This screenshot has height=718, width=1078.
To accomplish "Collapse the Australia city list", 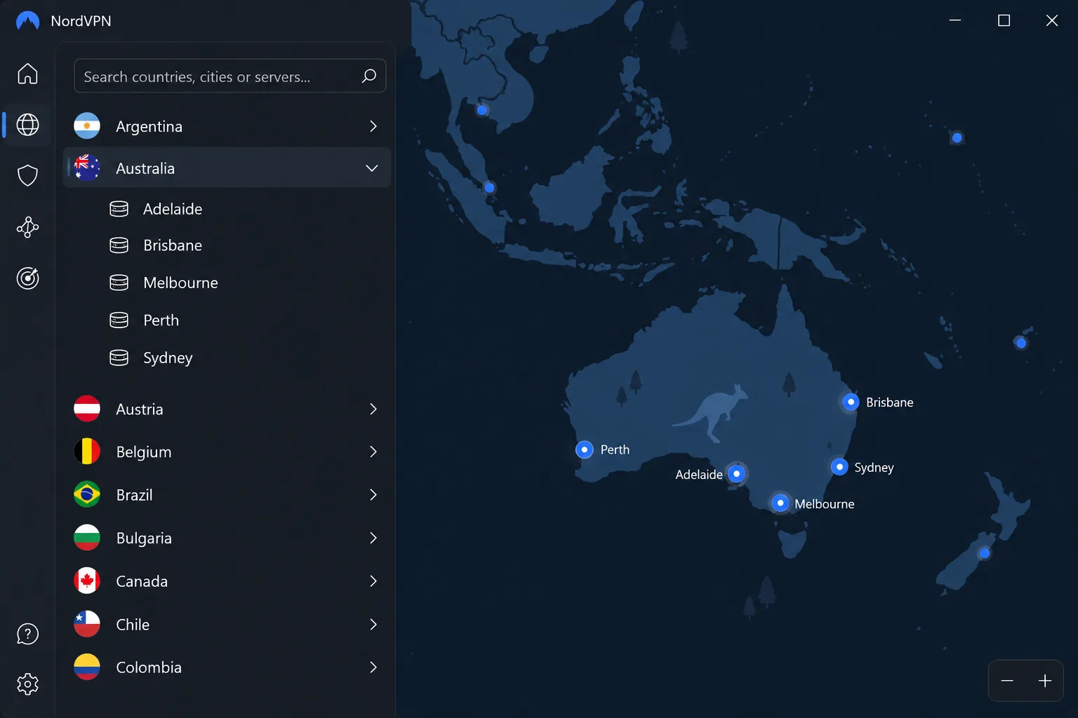I will pos(372,168).
